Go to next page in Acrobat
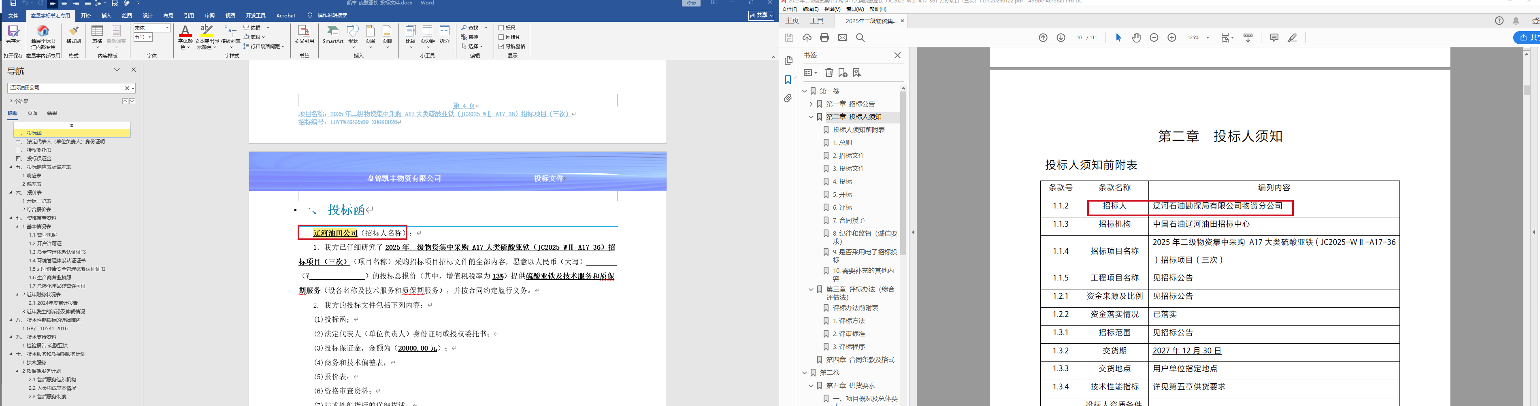The height and width of the screenshot is (406, 1540). tap(1061, 38)
